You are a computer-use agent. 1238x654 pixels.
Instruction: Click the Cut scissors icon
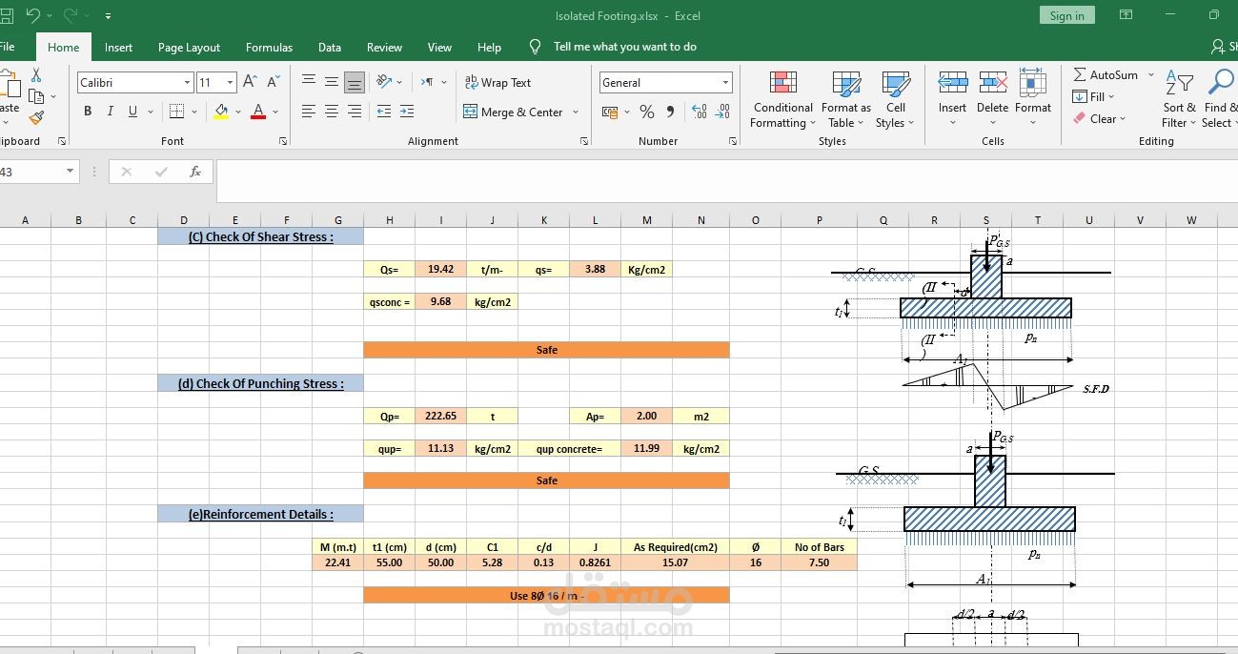click(x=36, y=74)
